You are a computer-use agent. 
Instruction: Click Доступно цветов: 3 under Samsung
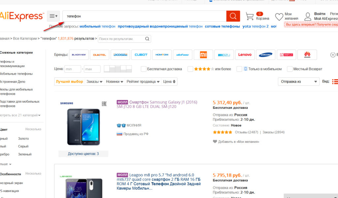point(84,154)
